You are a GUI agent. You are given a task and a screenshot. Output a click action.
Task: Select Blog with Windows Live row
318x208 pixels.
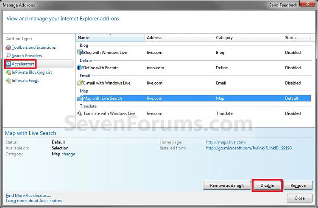coord(194,52)
